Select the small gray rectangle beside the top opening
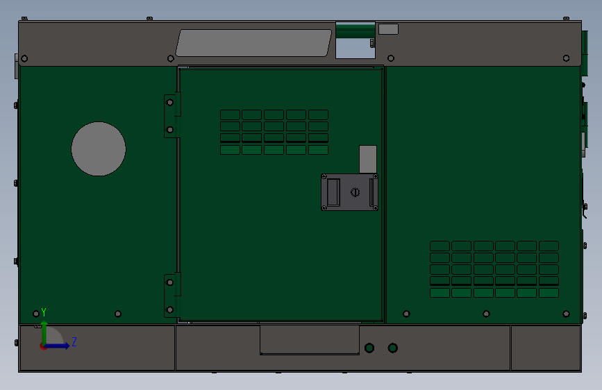This screenshot has height=390, width=602. [x=389, y=29]
